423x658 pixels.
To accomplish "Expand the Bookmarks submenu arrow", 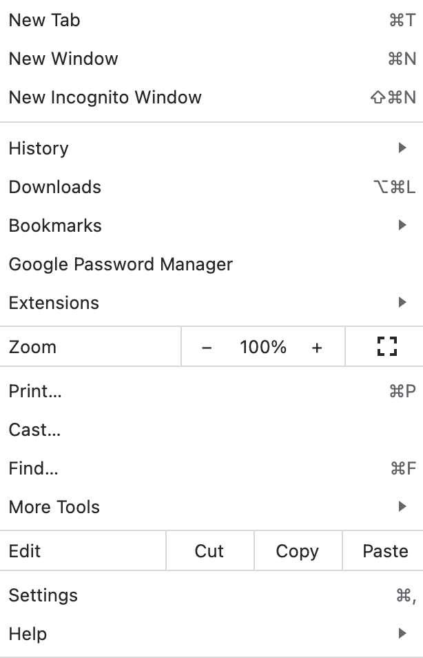I will pos(402,225).
